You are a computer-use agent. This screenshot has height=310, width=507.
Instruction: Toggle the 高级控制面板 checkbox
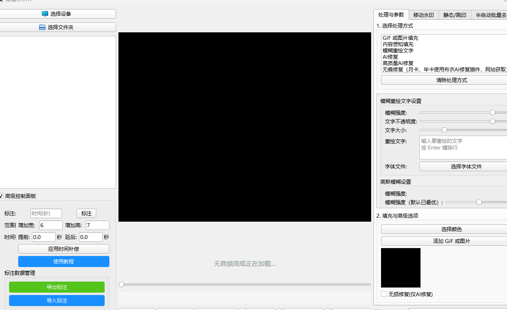coord(1,196)
